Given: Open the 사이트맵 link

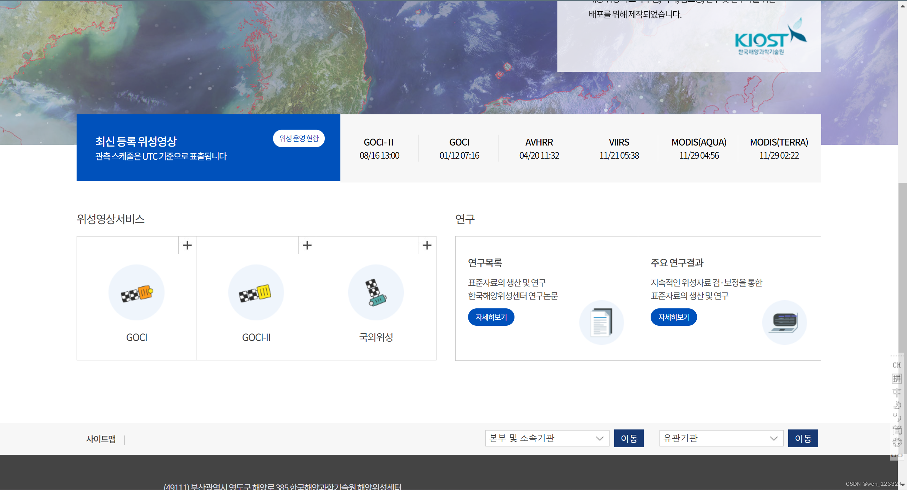Looking at the screenshot, I should click(101, 439).
